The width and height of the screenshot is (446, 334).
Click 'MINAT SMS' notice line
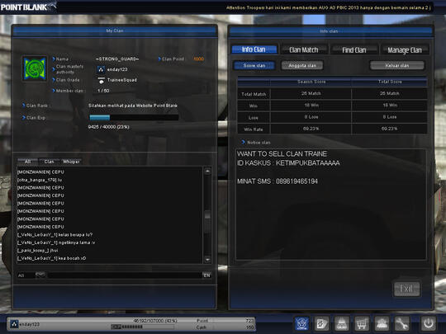pos(278,181)
